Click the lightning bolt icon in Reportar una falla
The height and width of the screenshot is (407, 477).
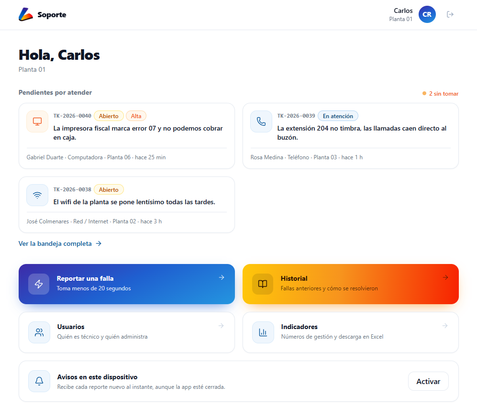(39, 284)
